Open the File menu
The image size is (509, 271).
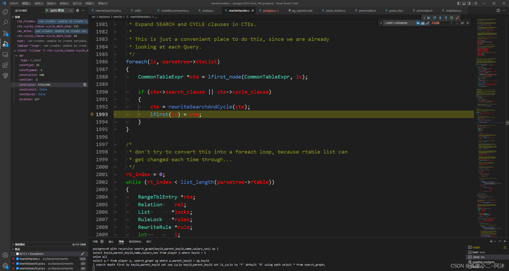[x=14, y=3]
